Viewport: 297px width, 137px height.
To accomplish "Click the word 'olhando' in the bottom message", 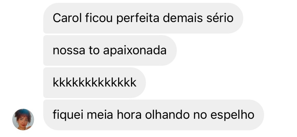I will pos(167,115).
